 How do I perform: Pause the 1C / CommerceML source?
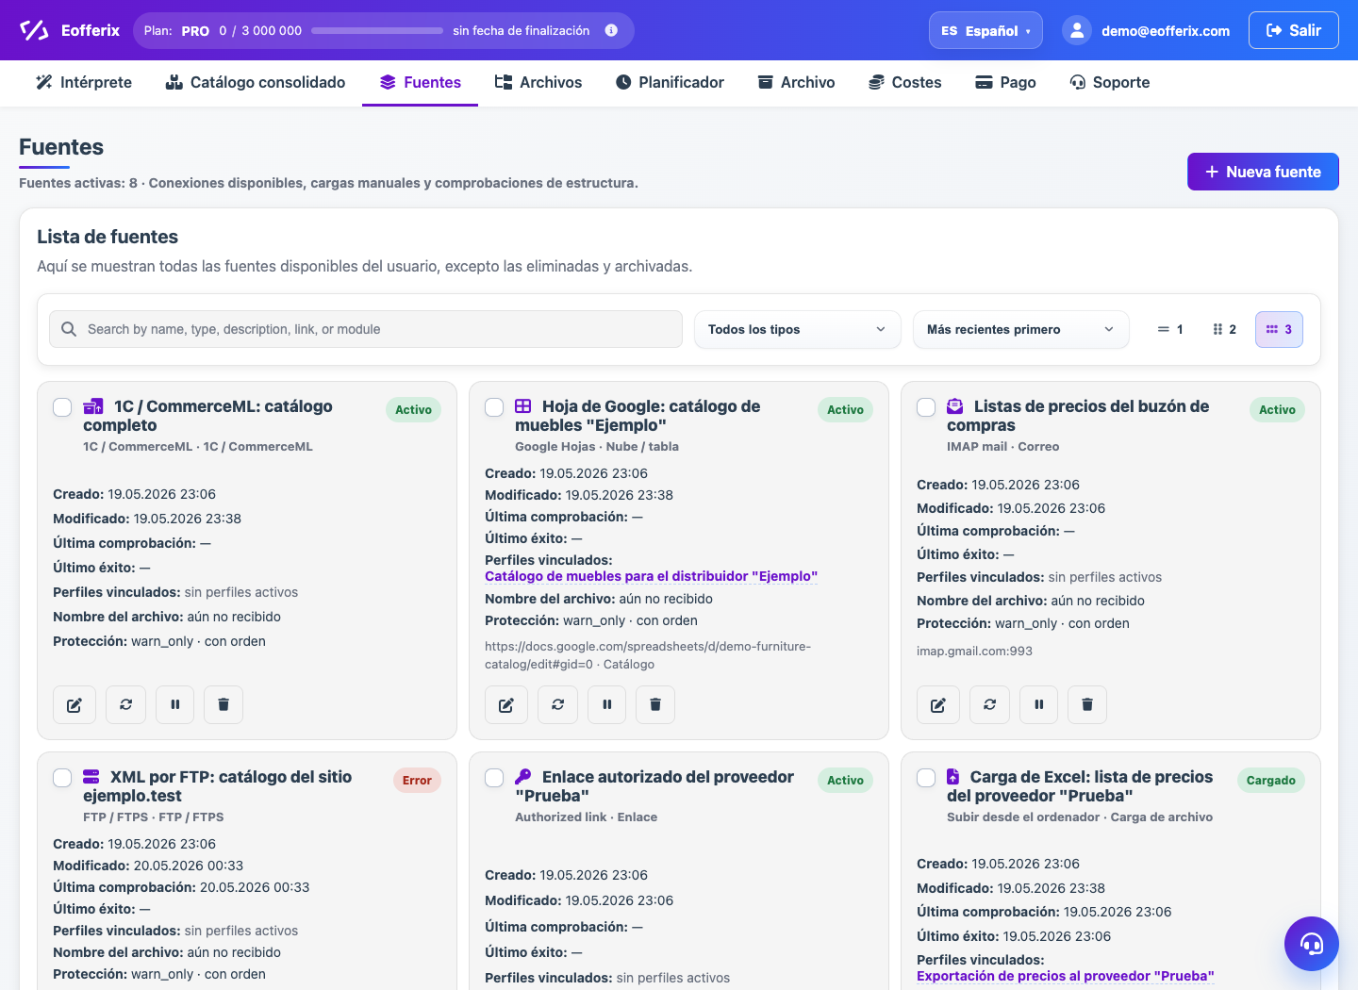pyautogui.click(x=174, y=704)
